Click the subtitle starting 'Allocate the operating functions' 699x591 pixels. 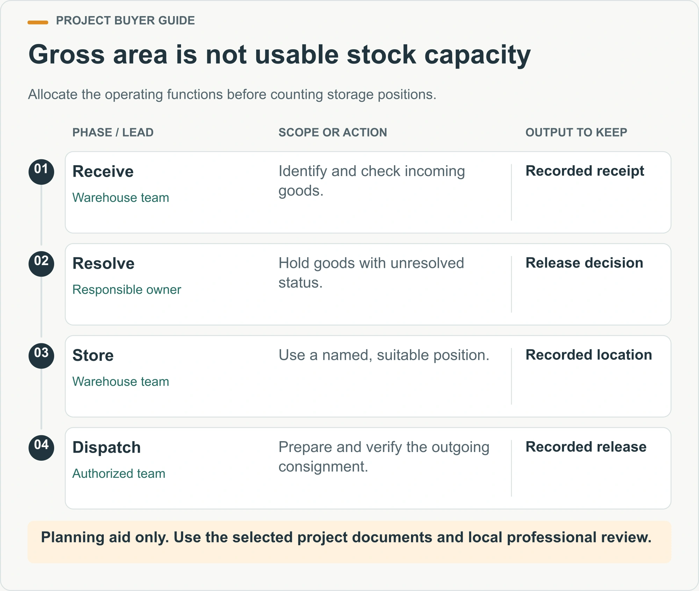tap(232, 95)
